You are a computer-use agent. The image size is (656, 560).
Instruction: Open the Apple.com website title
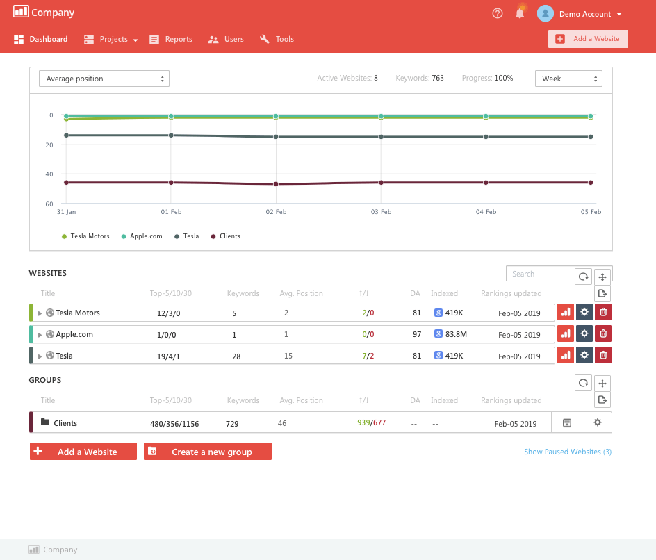[x=74, y=335]
